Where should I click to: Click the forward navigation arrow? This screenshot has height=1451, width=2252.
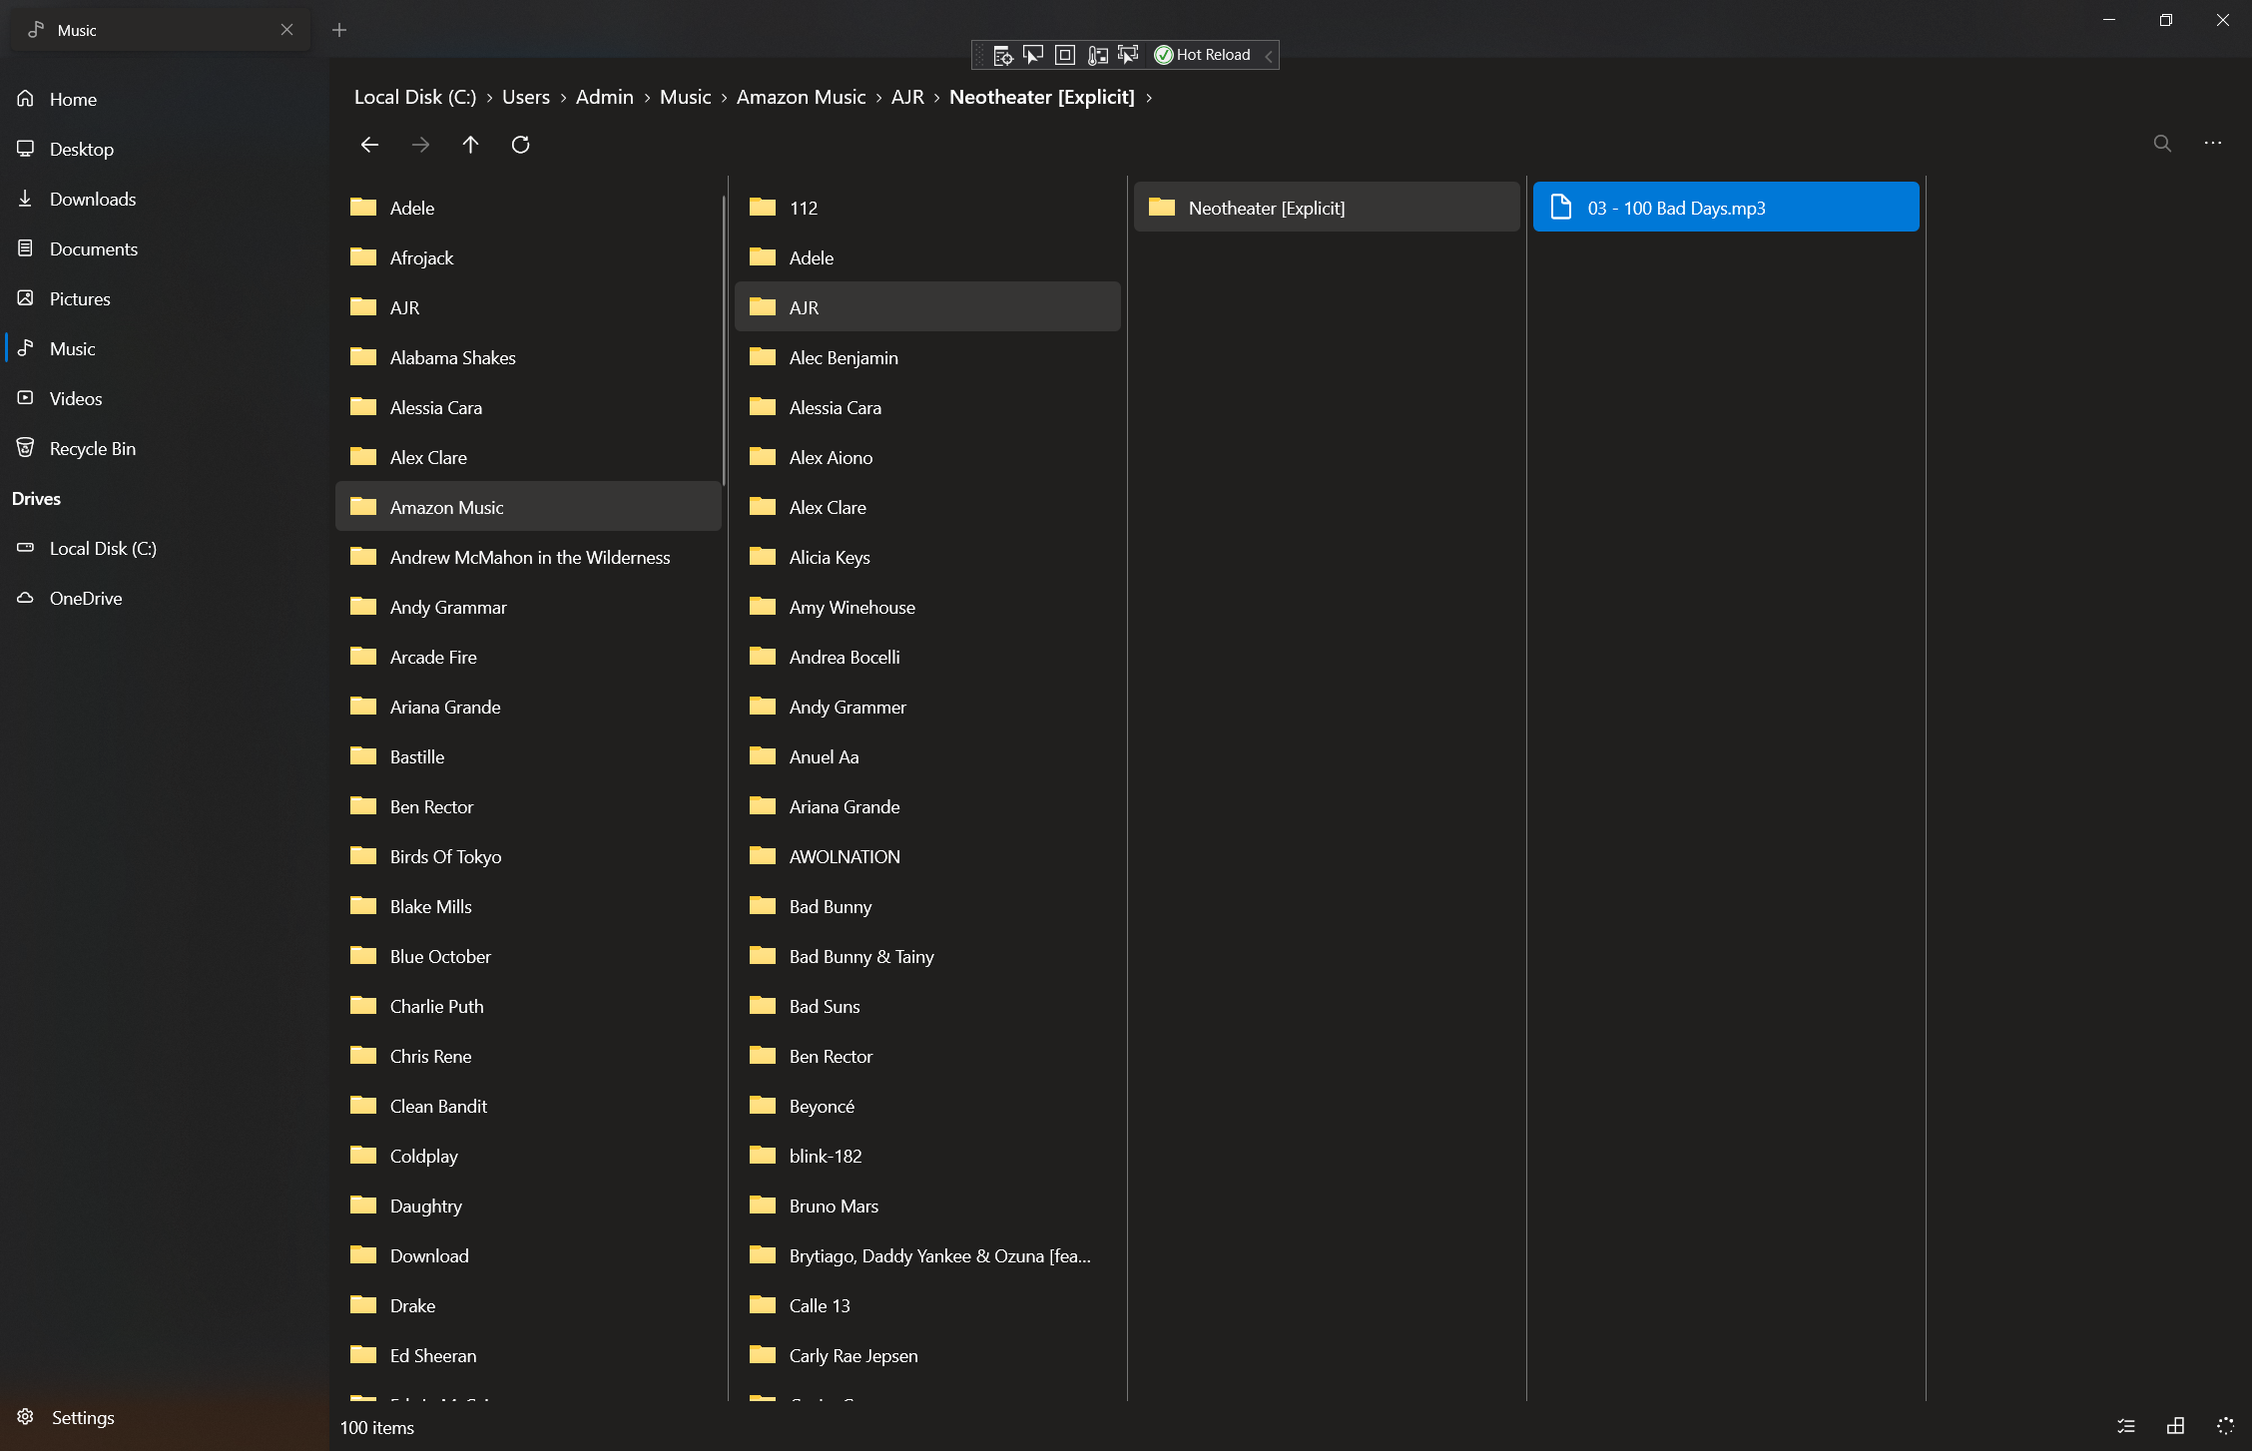click(x=420, y=145)
